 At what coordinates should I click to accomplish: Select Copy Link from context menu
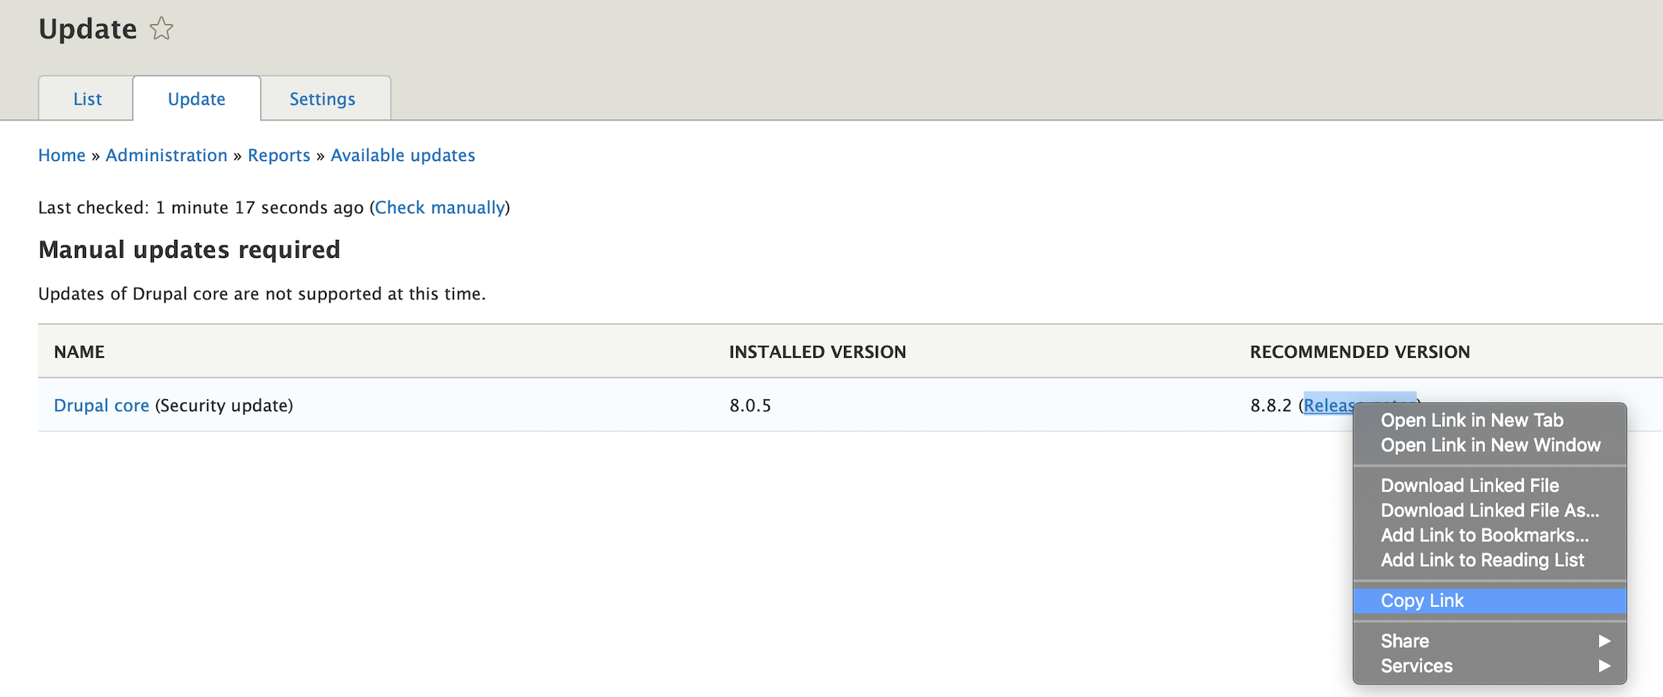pyautogui.click(x=1422, y=601)
